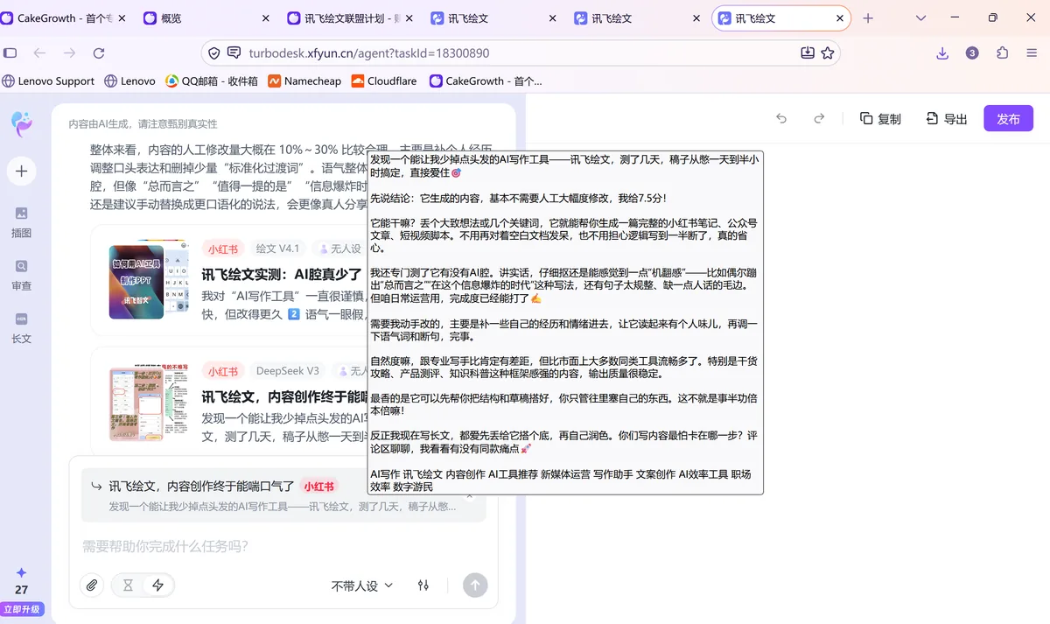
Task: Open the browser extensions puzzle icon
Action: 1003,53
